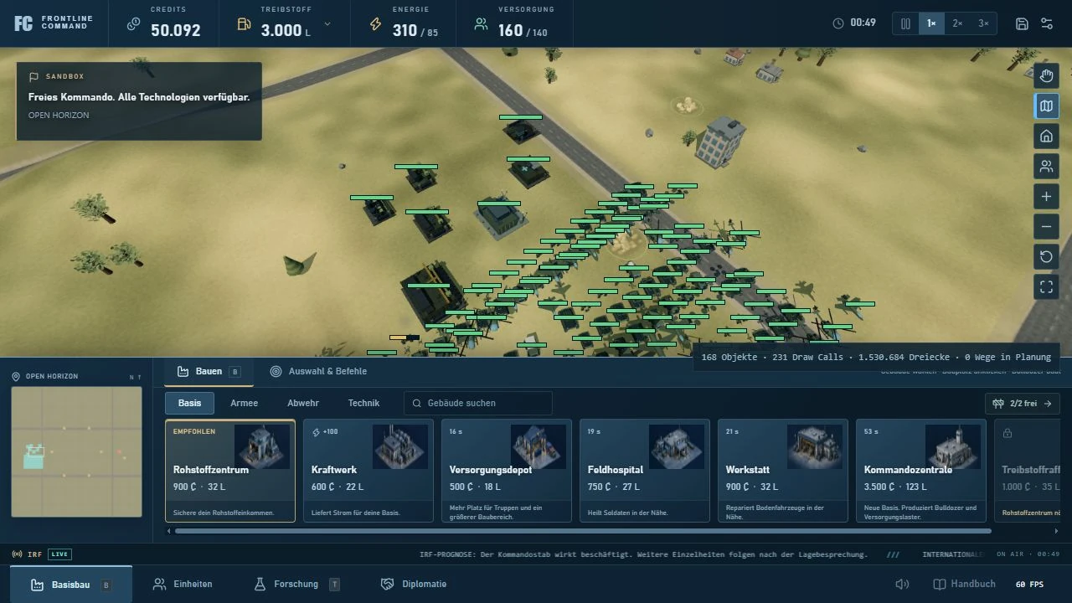Click the building list horizontal scrollbar
Image resolution: width=1072 pixels, height=603 pixels.
pyautogui.click(x=582, y=531)
